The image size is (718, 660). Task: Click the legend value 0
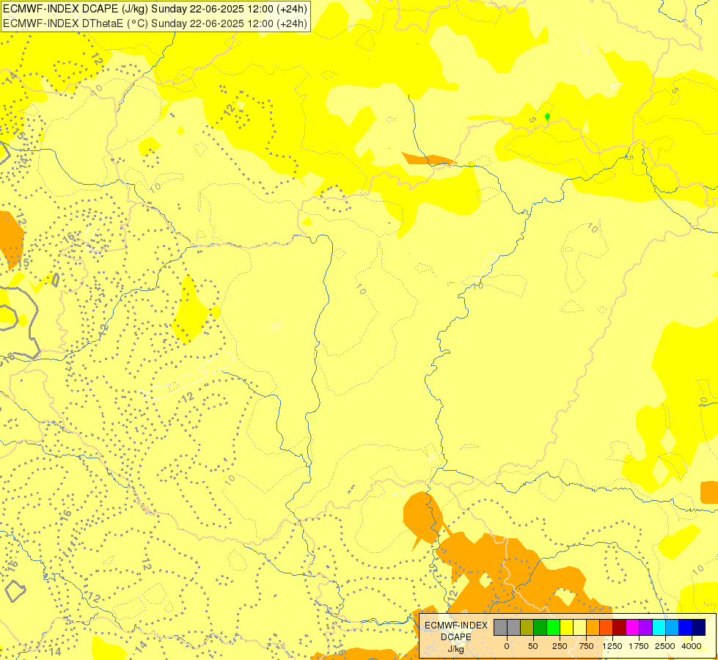[x=507, y=646]
